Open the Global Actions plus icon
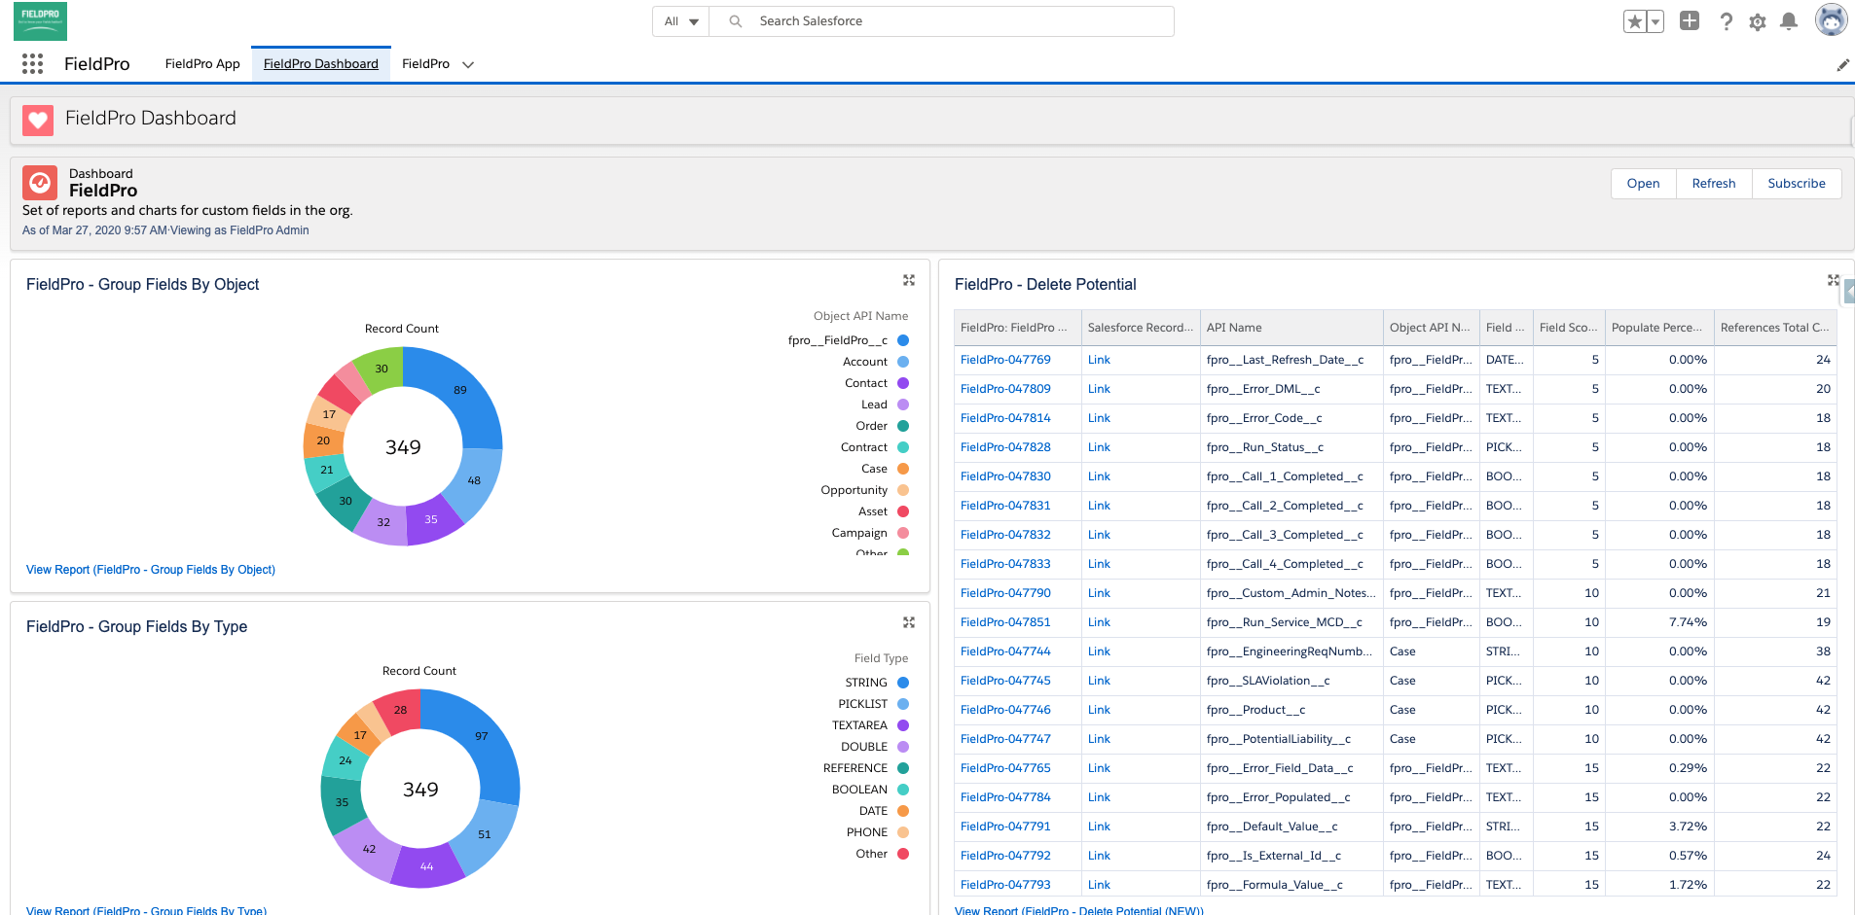1855x915 pixels. coord(1690,20)
